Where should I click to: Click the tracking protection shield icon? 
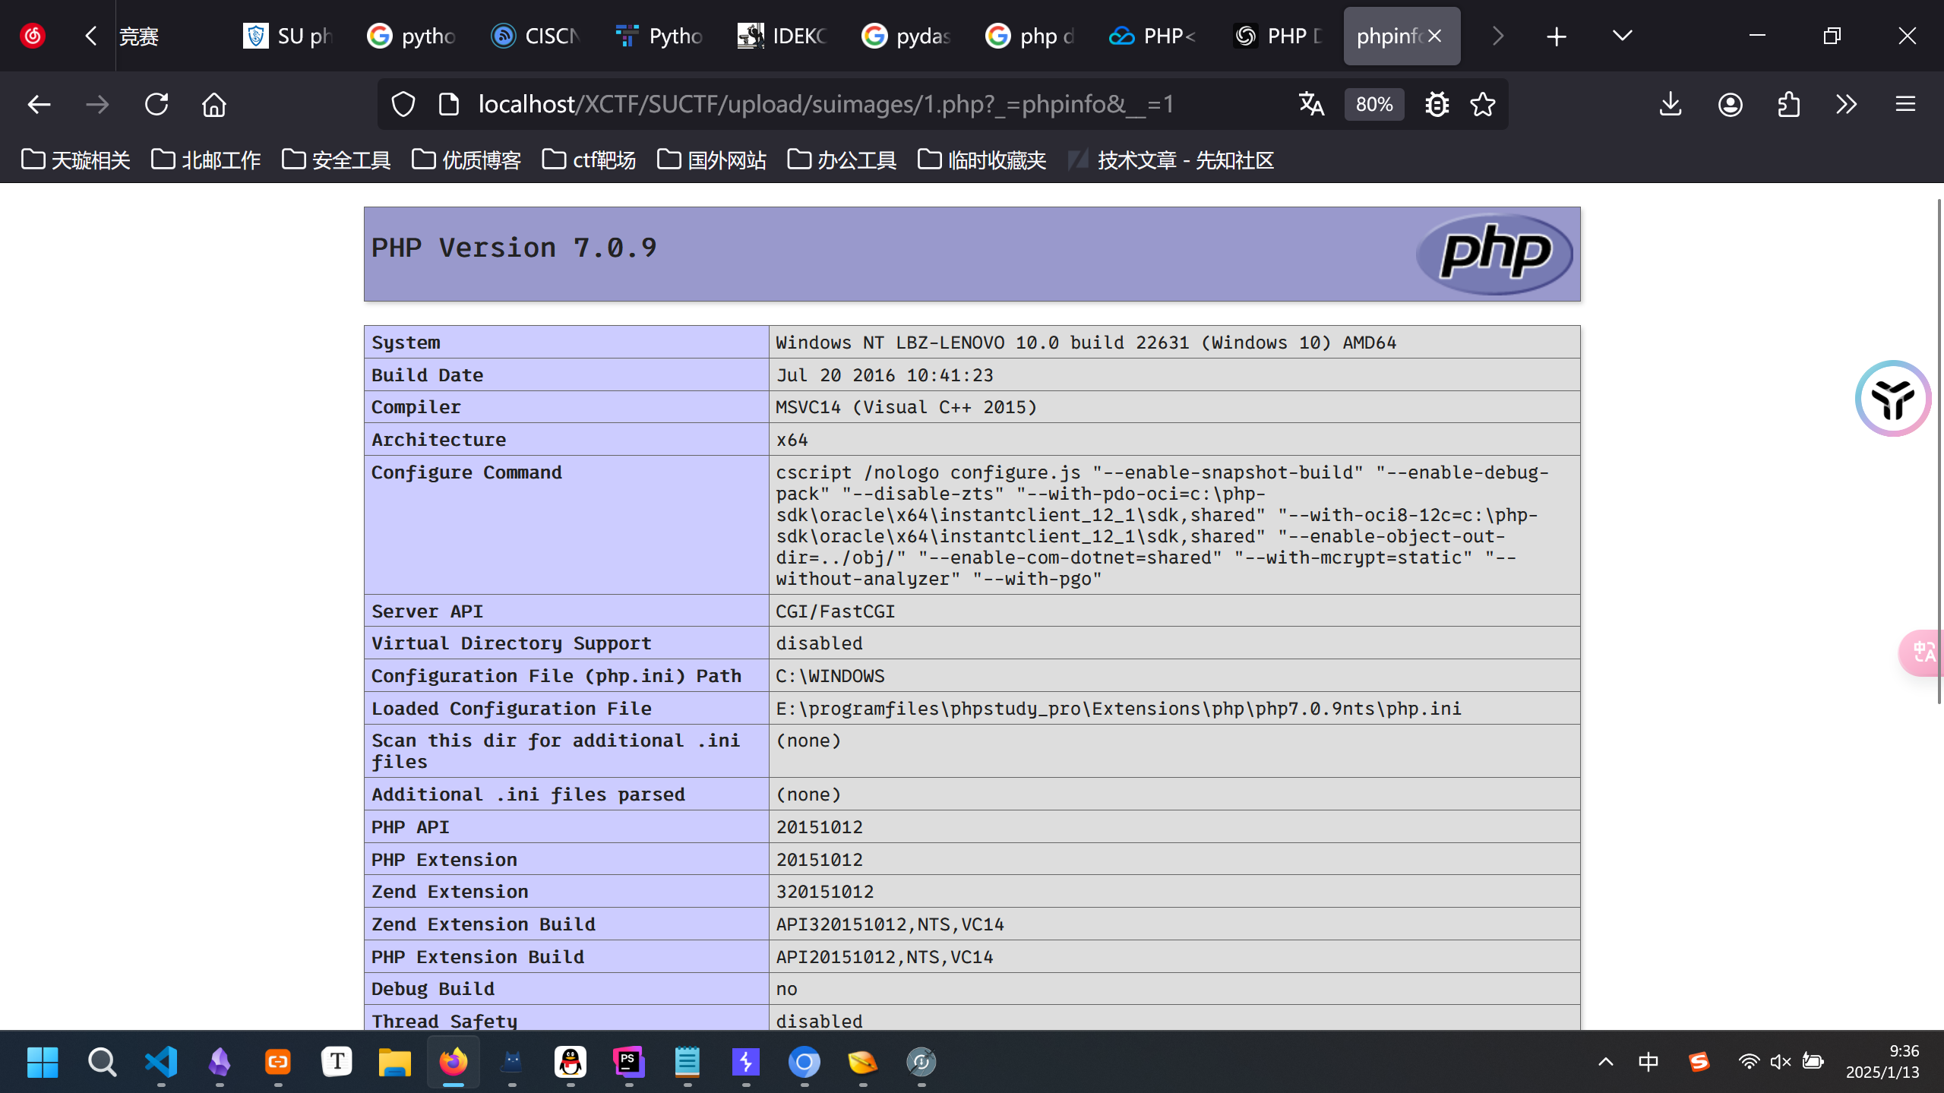403,104
